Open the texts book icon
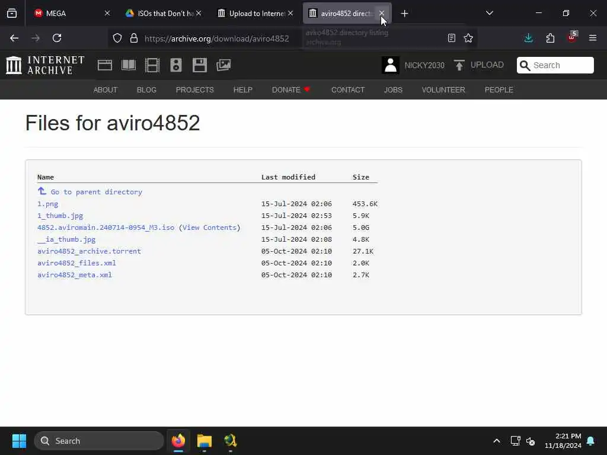 tap(129, 65)
